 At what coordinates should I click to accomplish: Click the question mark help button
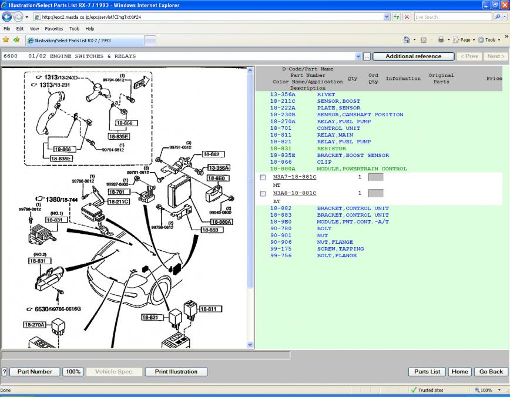pyautogui.click(x=5, y=372)
